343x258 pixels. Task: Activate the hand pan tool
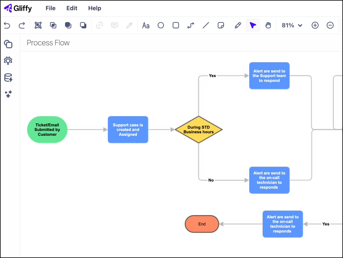(268, 25)
